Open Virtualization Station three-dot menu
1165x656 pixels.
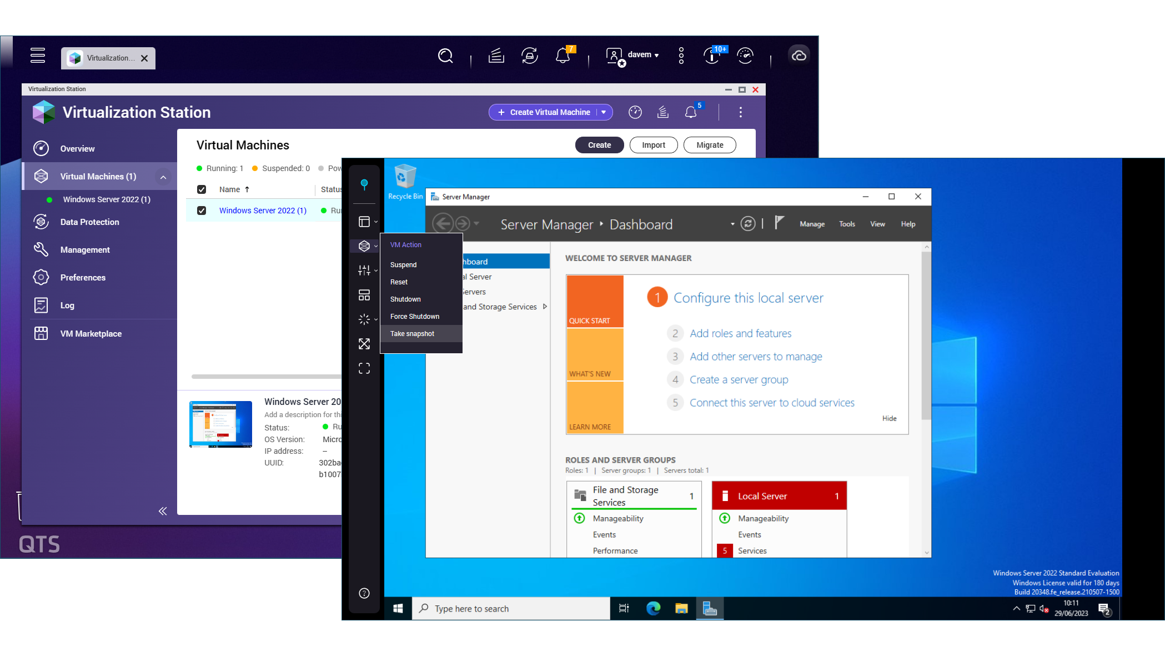coord(741,112)
